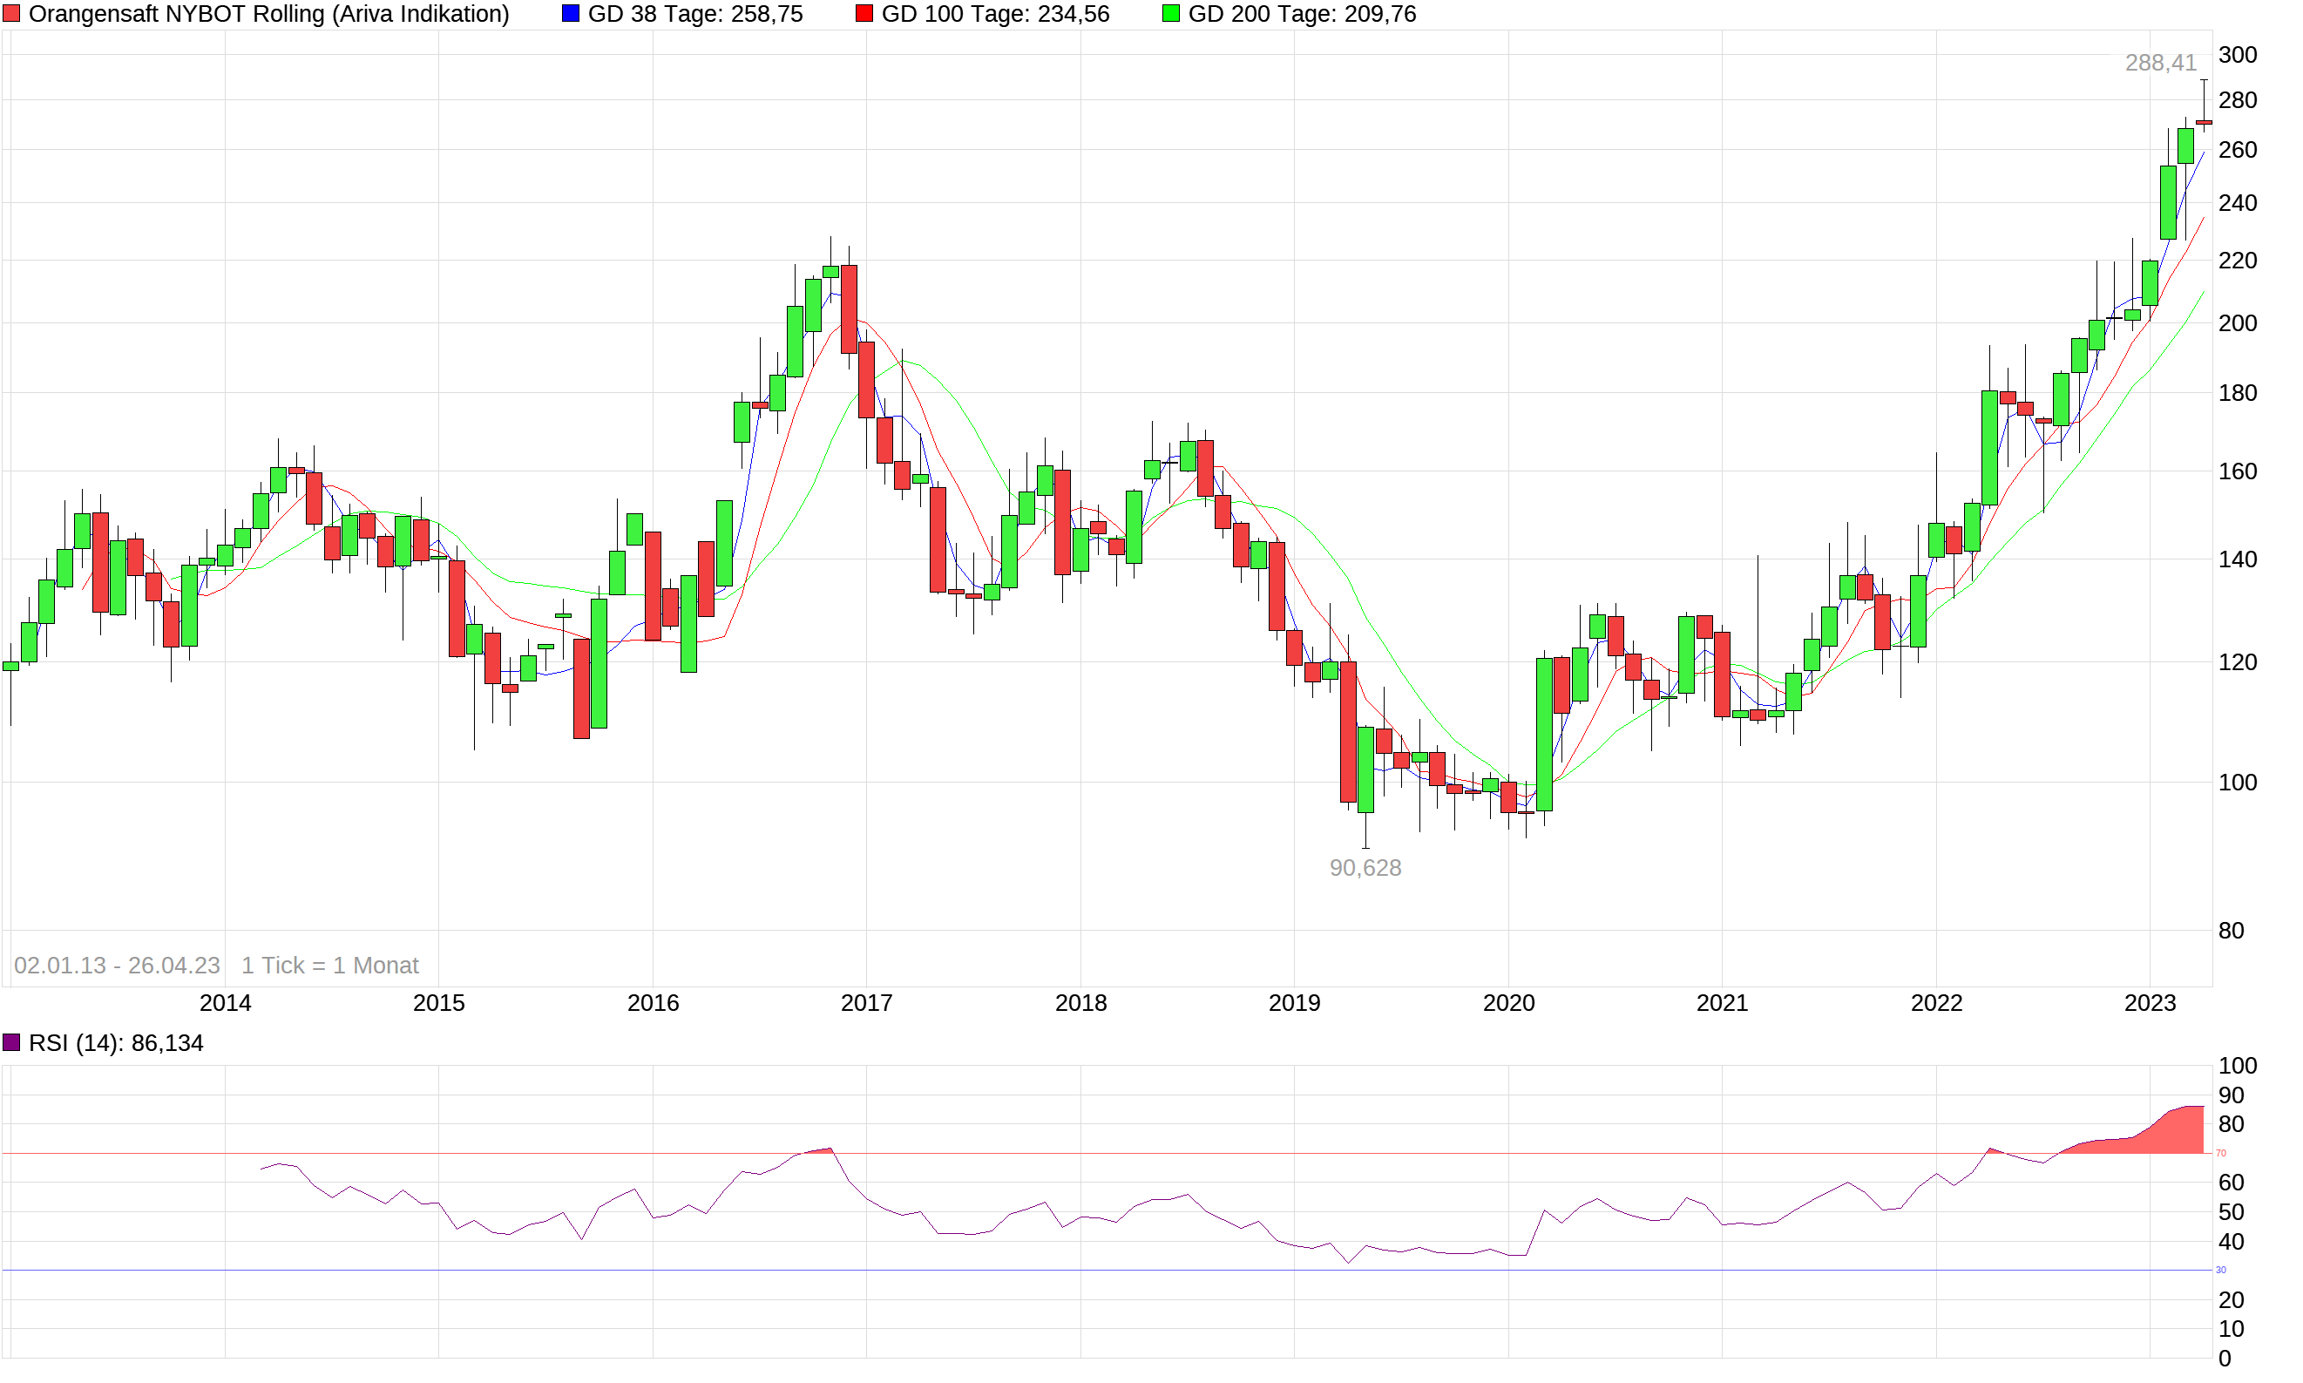This screenshot has width=2303, height=1383.
Task: Click the GD 38 Tage: 258,75 label
Action: (694, 14)
